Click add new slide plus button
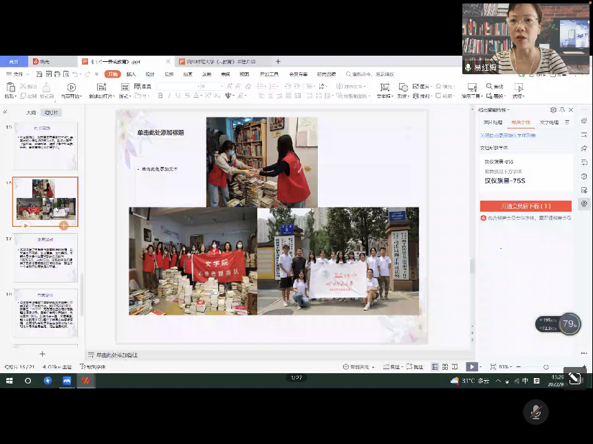 click(x=43, y=354)
